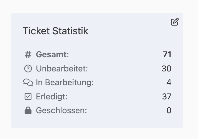The width and height of the screenshot is (198, 139).
Task: Open the In Bearbeitung tickets label
Action: [65, 83]
